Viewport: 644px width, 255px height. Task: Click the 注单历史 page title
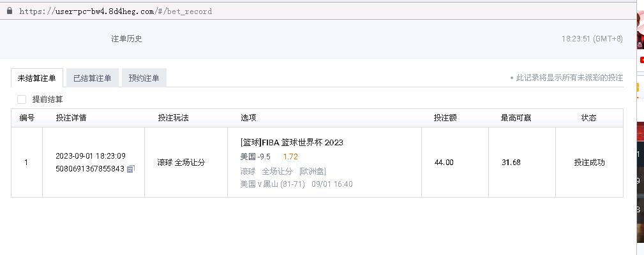coord(126,39)
